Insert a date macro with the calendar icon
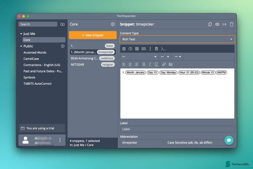253x169 pixels. click(124, 49)
